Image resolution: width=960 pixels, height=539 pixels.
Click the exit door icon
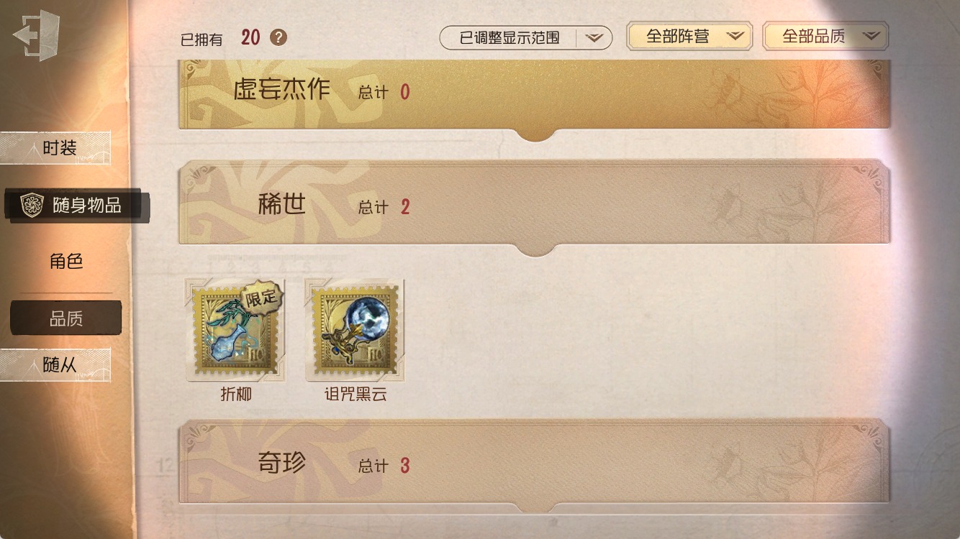click(36, 34)
